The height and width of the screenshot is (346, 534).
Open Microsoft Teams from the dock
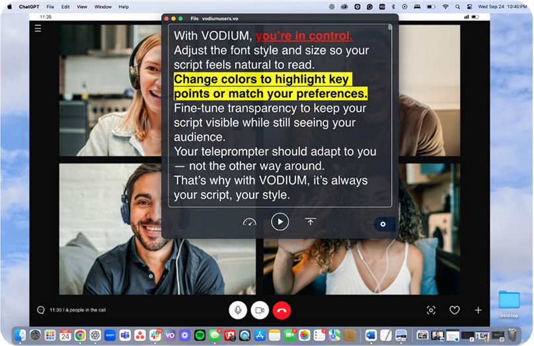(125, 336)
